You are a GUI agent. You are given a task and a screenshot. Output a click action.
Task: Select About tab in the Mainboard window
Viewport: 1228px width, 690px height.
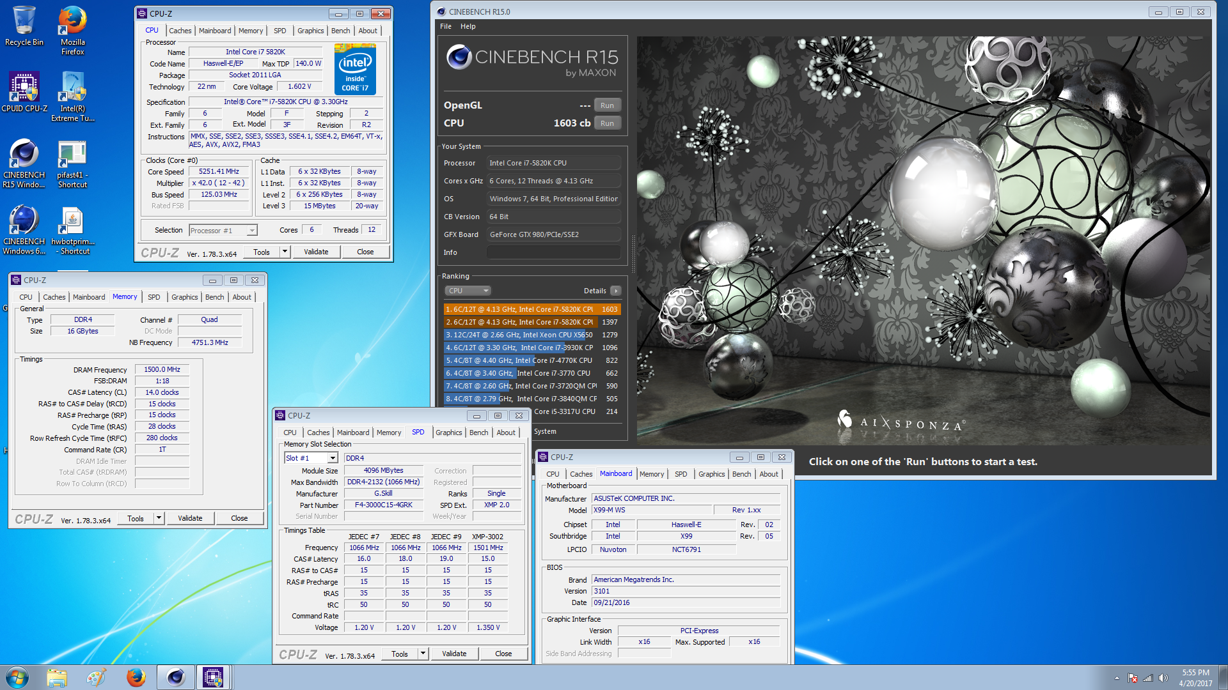tap(769, 474)
